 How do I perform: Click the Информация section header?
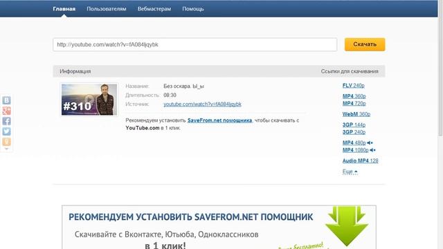[x=75, y=71]
